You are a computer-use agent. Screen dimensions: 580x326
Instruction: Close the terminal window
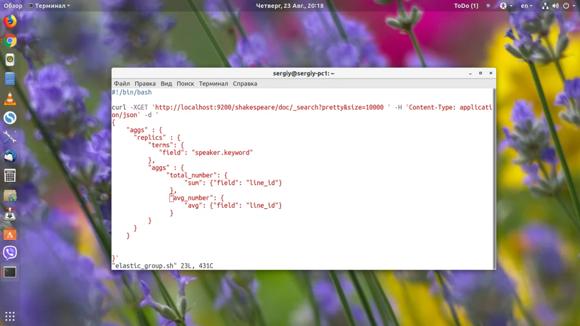tap(491, 73)
